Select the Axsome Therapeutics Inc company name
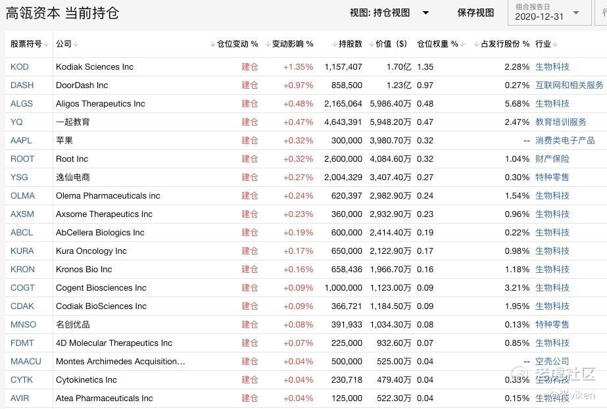The width and height of the screenshot is (607, 409). (104, 214)
